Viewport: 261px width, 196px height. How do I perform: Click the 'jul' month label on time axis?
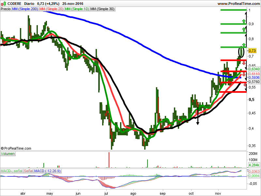coord(106,193)
